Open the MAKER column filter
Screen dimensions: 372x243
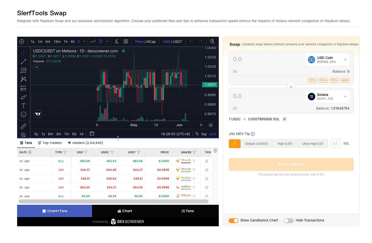pyautogui.click(x=194, y=152)
